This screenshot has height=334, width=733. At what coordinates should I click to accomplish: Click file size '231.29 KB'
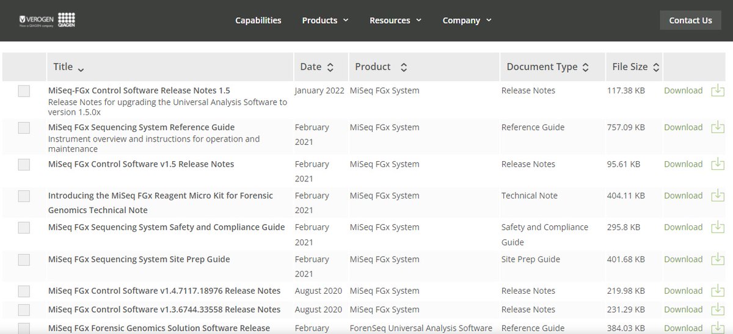[625, 309]
